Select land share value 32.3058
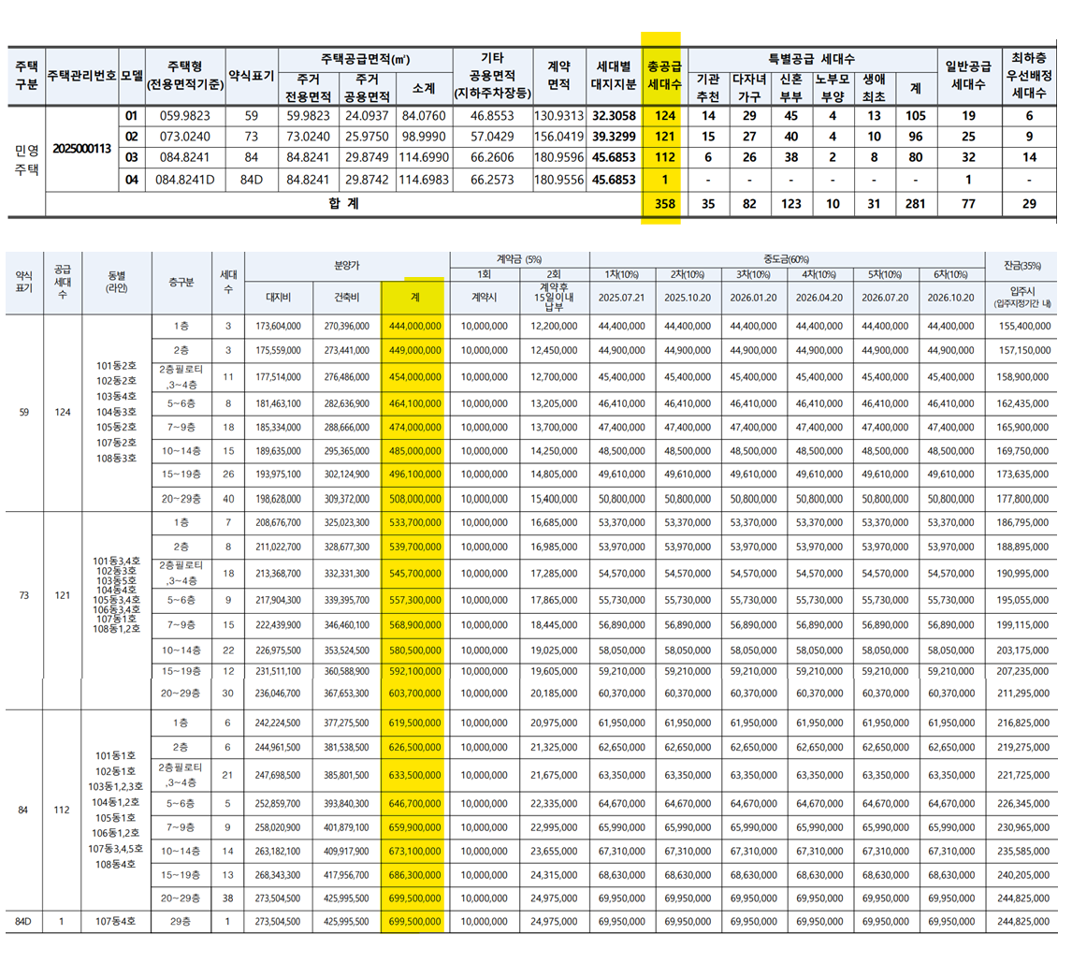Viewport: 1072px width, 964px height. (614, 116)
